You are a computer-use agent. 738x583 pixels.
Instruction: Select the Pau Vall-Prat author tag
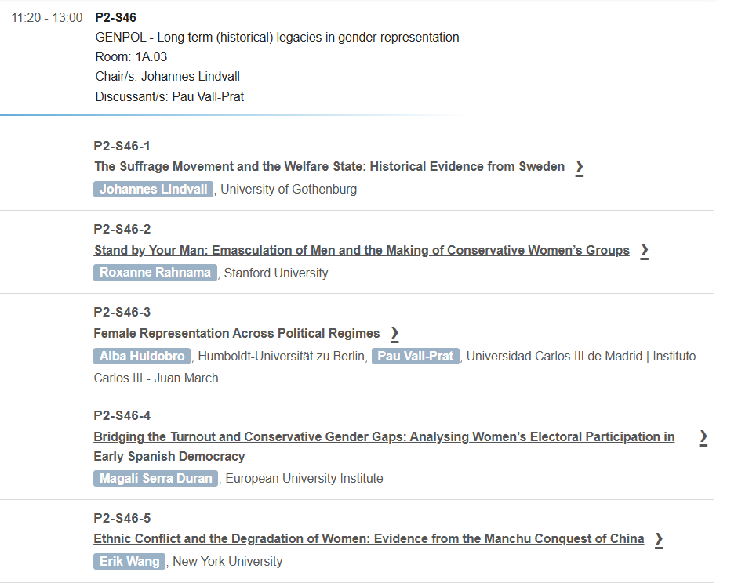[416, 357]
